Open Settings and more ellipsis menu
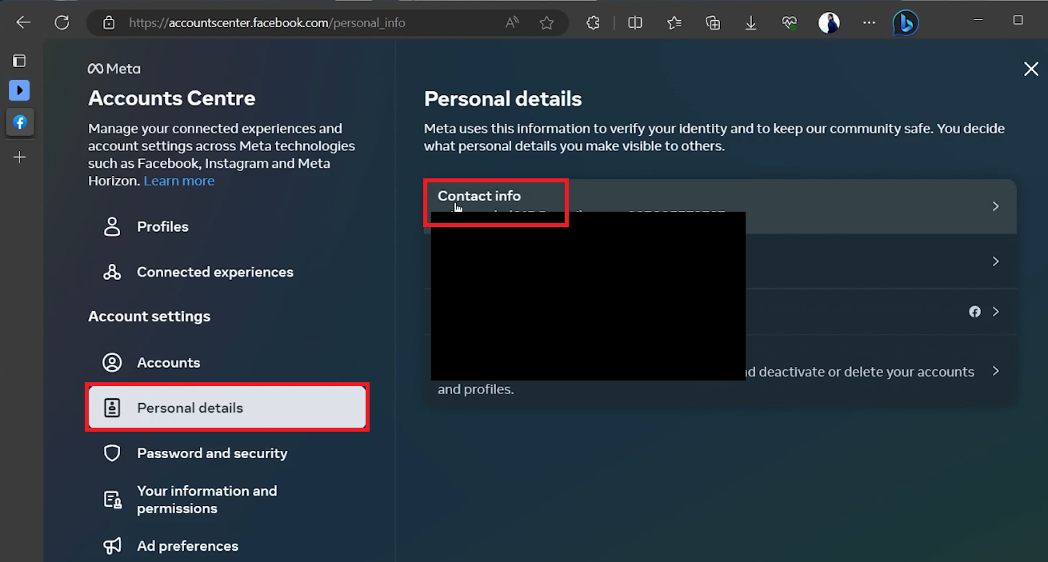 tap(870, 23)
